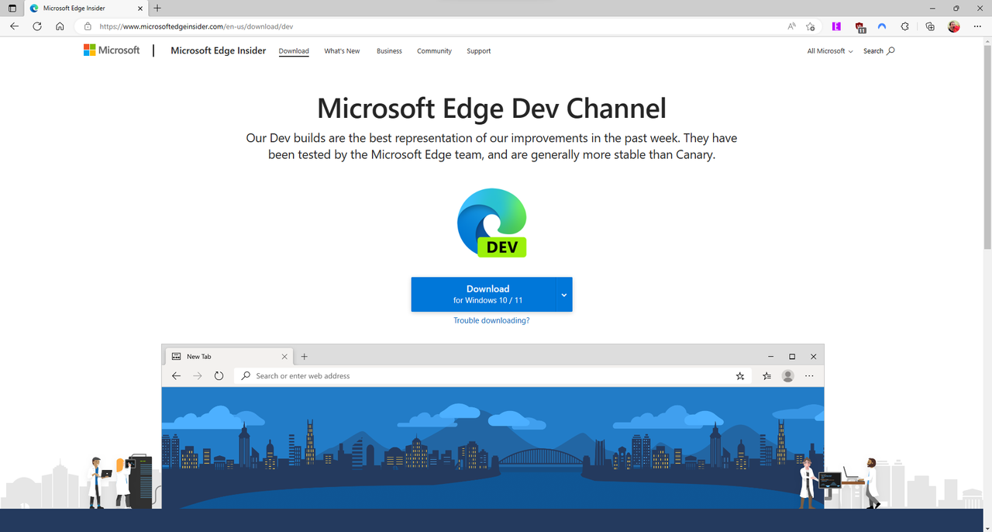Open the vertical tabs menu icon
The image size is (992, 532).
click(x=12, y=8)
